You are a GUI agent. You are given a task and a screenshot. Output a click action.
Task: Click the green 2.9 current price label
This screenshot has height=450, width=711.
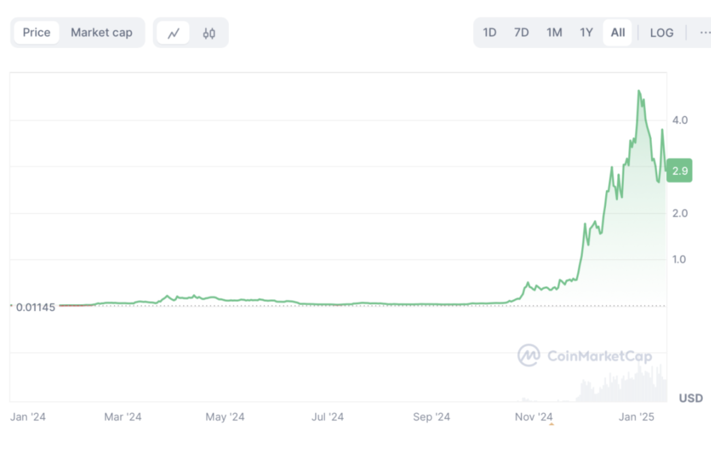click(x=679, y=171)
